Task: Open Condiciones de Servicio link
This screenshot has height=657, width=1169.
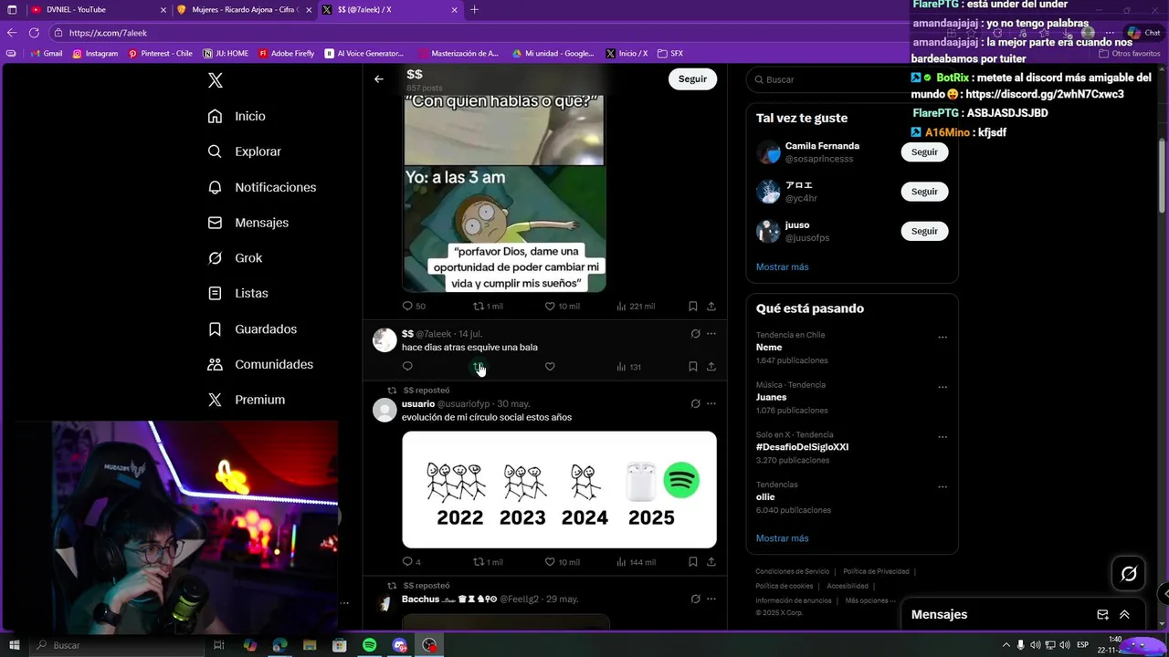Action: point(793,571)
